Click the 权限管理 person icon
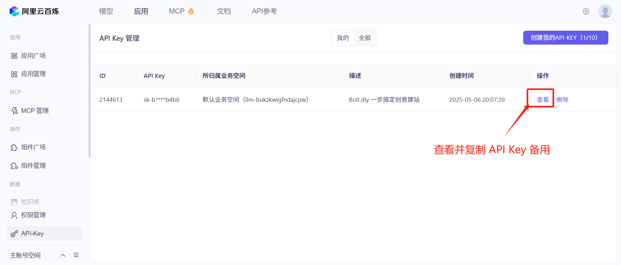Viewport: 621px width, 265px height. [x=14, y=215]
